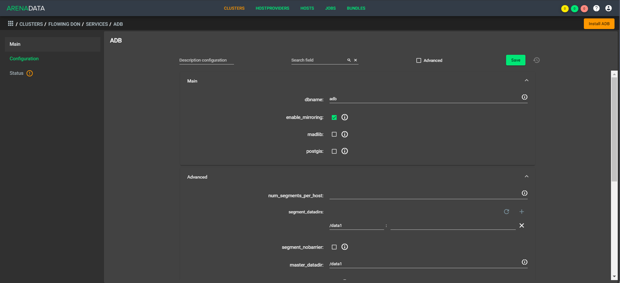Click the green Save button
Viewport: 620px width, 283px height.
pyautogui.click(x=515, y=60)
